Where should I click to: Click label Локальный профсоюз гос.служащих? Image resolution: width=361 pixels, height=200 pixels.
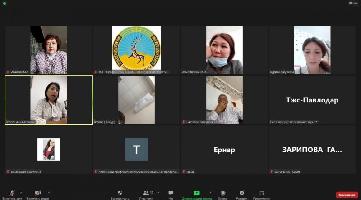139,172
